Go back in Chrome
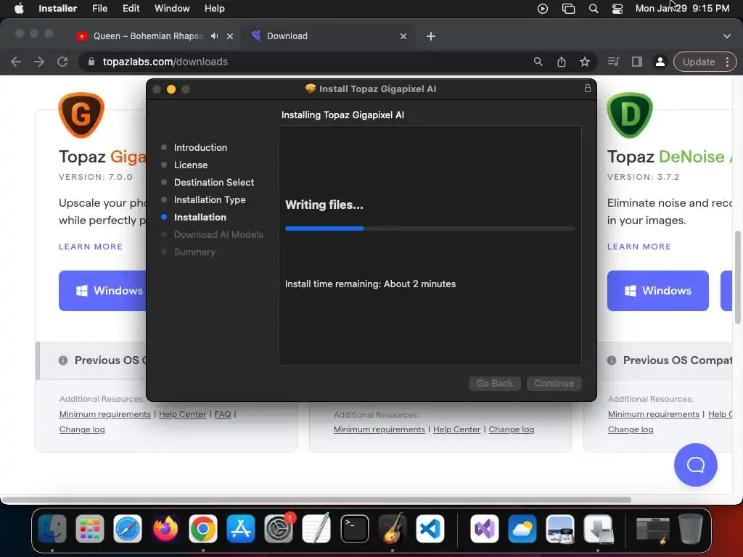The width and height of the screenshot is (743, 557). pos(16,62)
